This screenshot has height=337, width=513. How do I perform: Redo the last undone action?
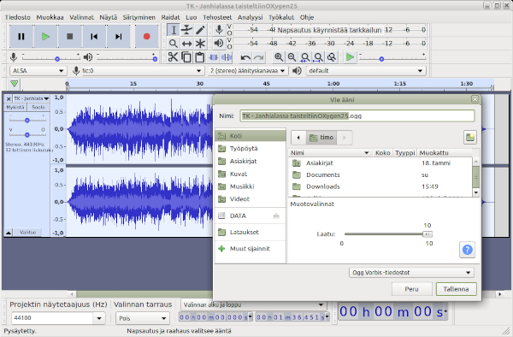tap(259, 57)
